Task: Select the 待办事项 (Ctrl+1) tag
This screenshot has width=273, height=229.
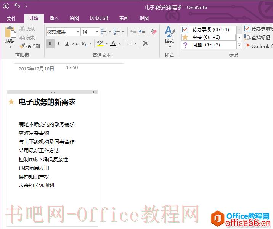Action: [209, 30]
